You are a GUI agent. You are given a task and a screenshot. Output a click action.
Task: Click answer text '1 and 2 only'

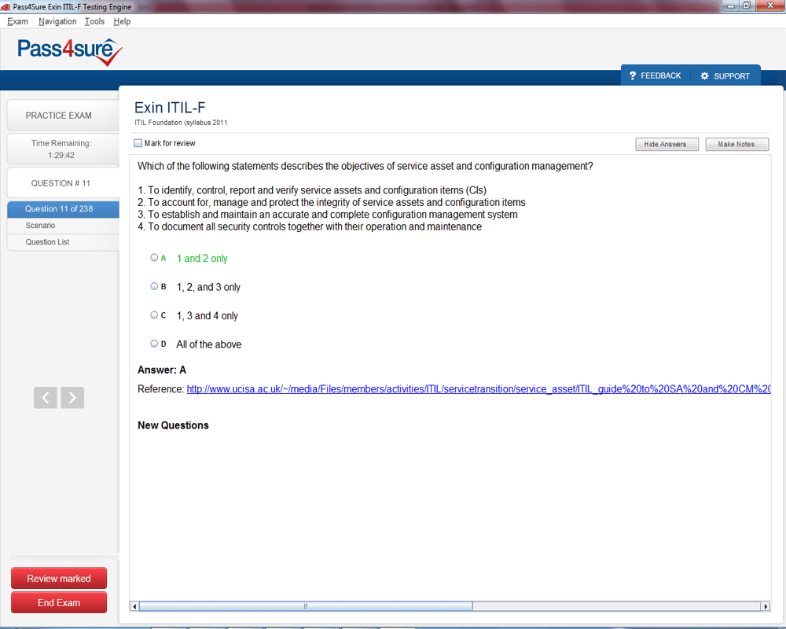pos(202,259)
